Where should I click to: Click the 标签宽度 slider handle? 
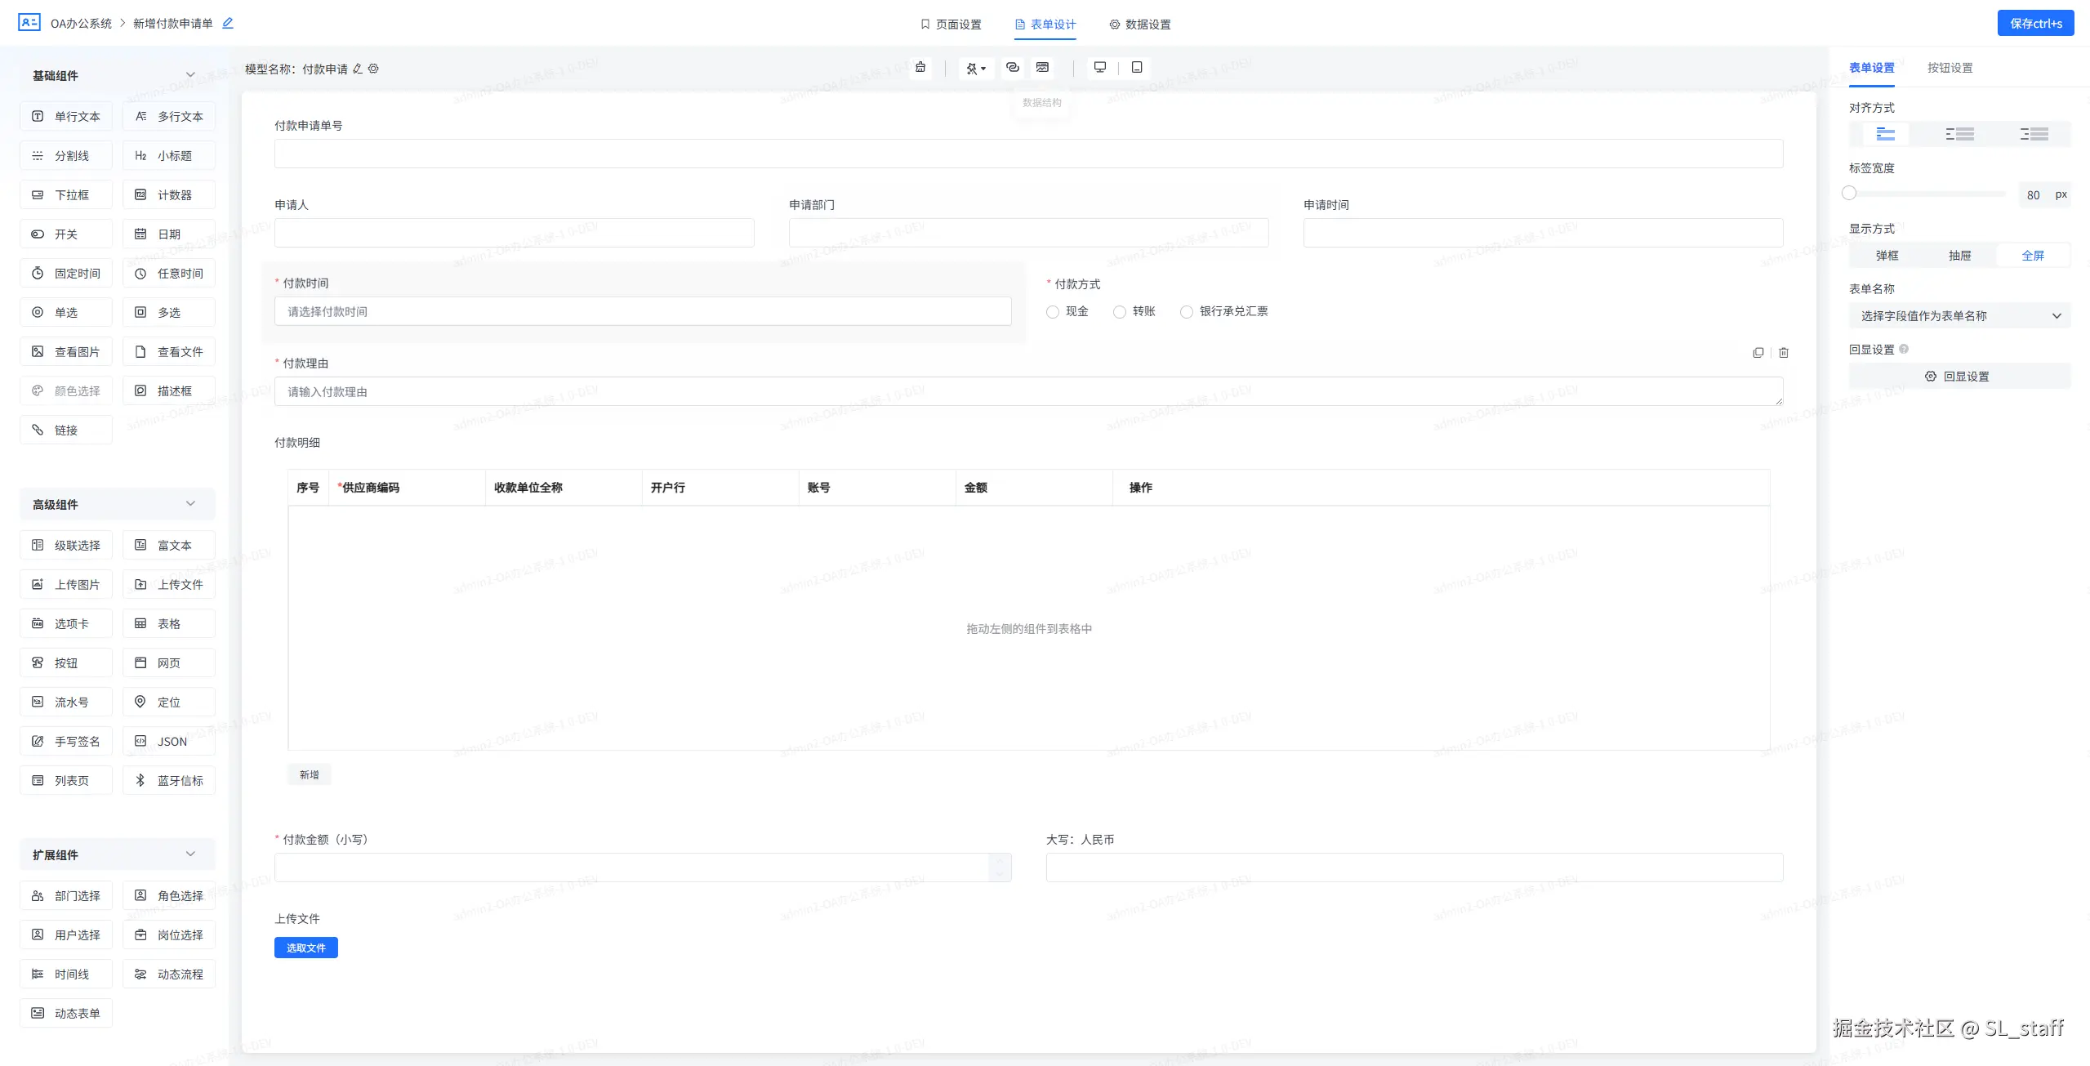[1850, 194]
